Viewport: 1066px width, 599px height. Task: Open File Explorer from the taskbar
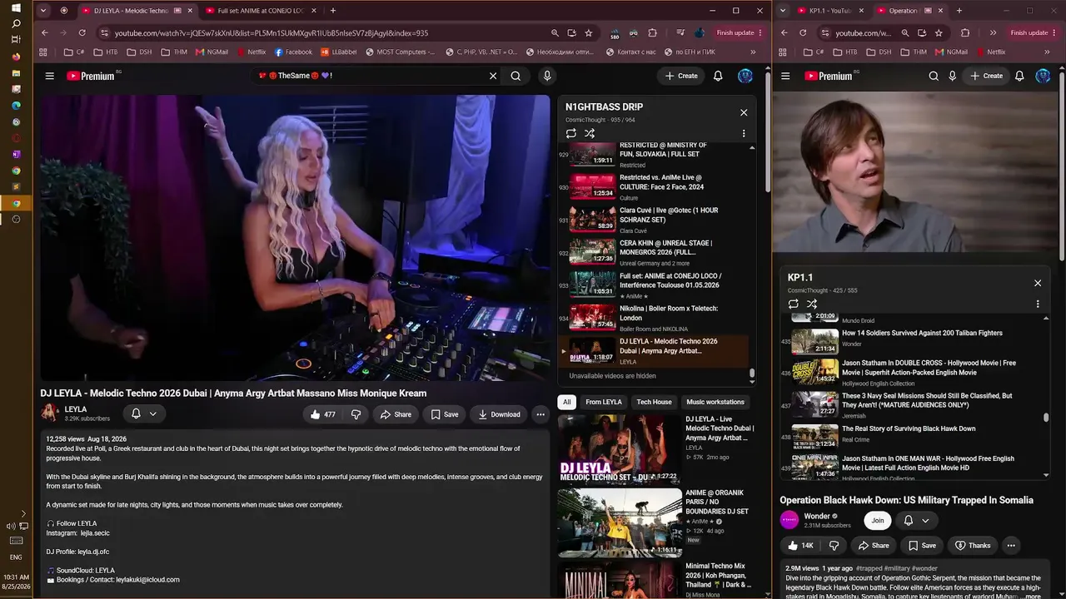point(16,73)
